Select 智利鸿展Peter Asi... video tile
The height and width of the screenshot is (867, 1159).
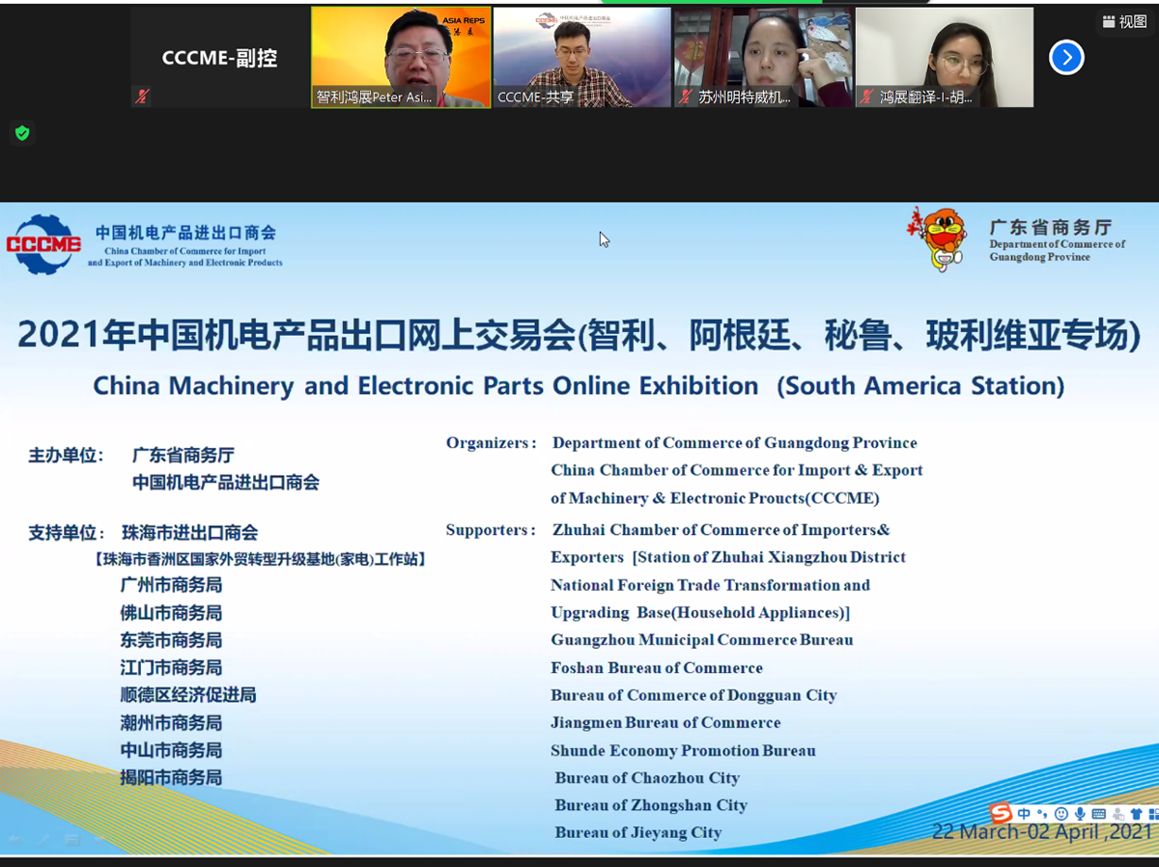point(401,58)
